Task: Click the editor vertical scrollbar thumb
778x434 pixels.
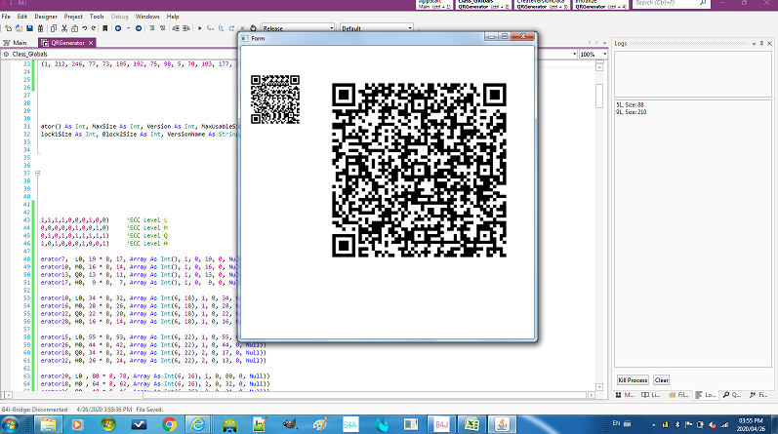Action: tap(599, 96)
